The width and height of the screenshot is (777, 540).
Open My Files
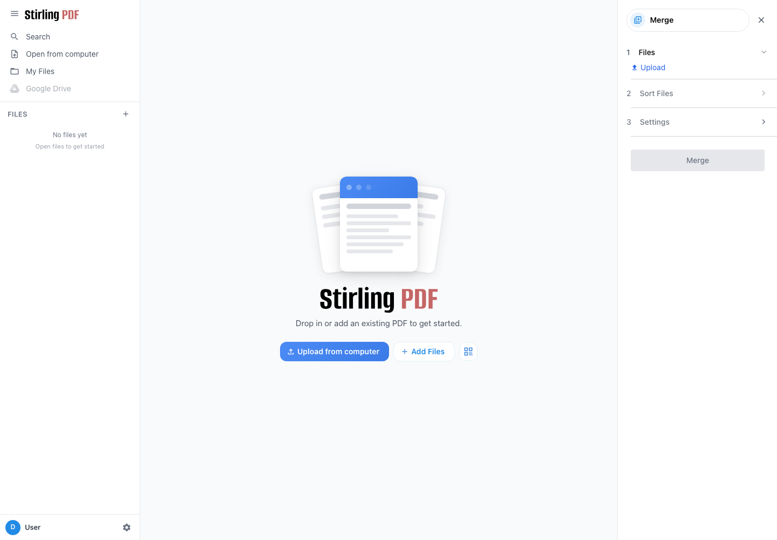click(70, 71)
